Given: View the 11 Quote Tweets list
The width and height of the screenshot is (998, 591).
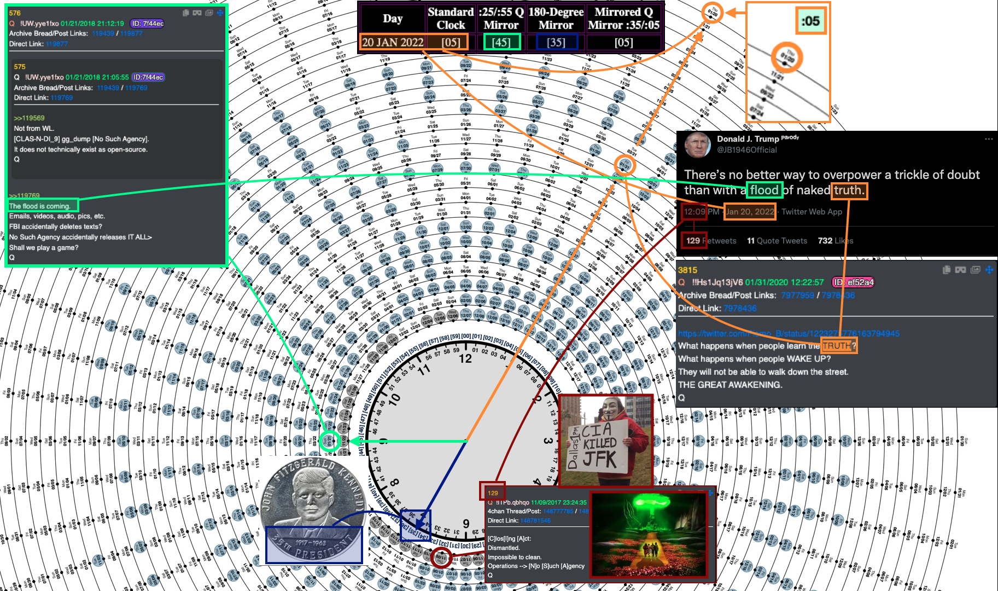Looking at the screenshot, I should pyautogui.click(x=777, y=241).
